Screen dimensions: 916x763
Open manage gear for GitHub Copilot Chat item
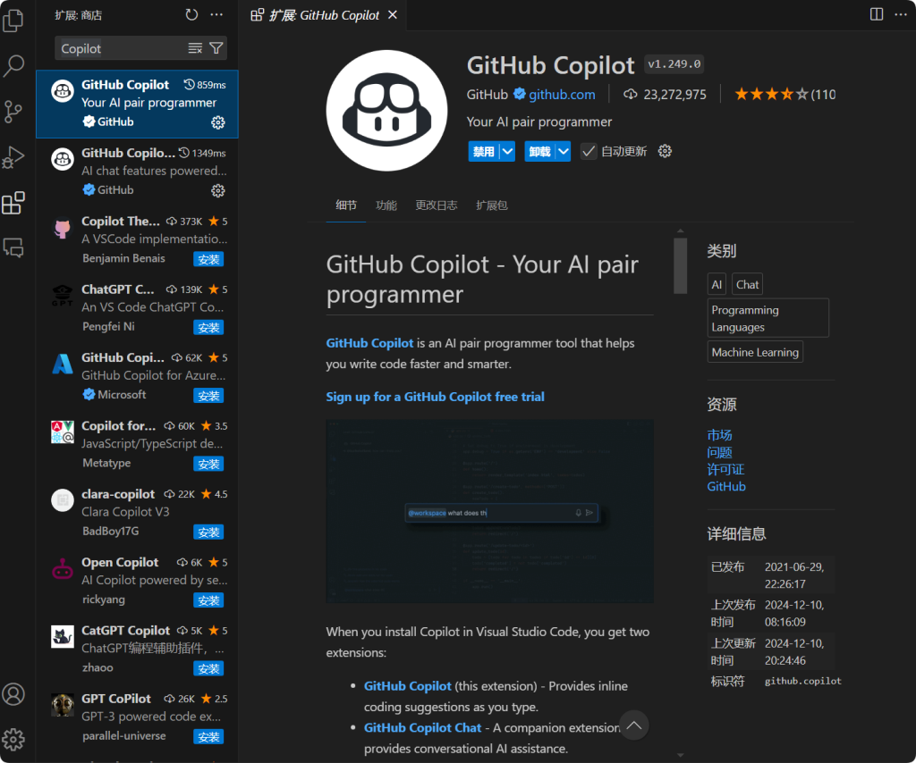tap(218, 191)
